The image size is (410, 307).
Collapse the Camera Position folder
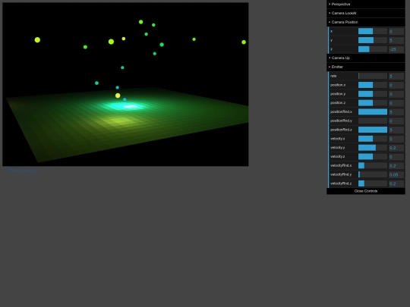click(x=366, y=22)
